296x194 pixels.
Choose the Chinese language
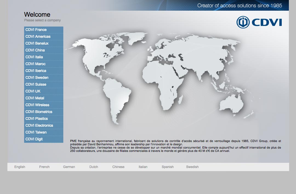tap(118, 167)
